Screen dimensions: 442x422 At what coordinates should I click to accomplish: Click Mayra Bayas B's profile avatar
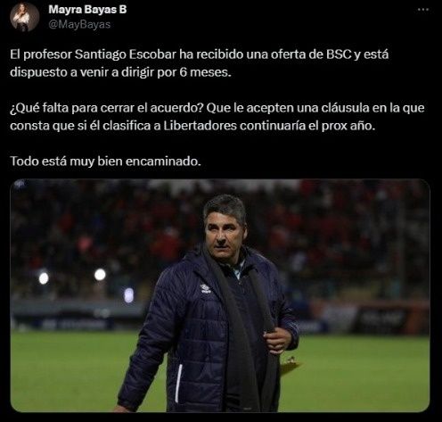(24, 17)
